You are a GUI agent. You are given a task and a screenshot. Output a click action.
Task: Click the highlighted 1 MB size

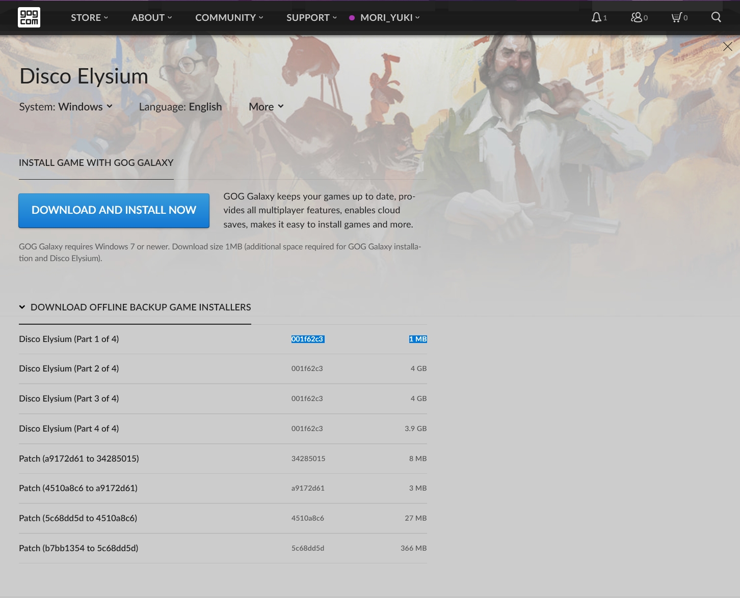pyautogui.click(x=418, y=339)
